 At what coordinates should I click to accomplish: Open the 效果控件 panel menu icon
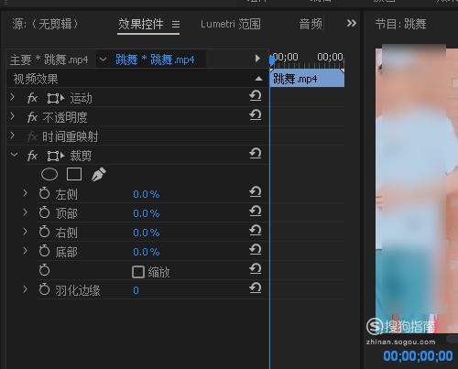(x=176, y=24)
